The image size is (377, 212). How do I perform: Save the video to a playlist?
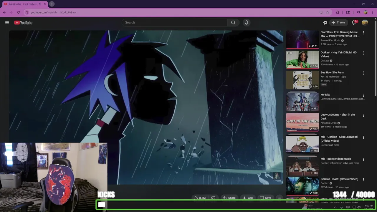click(265, 198)
